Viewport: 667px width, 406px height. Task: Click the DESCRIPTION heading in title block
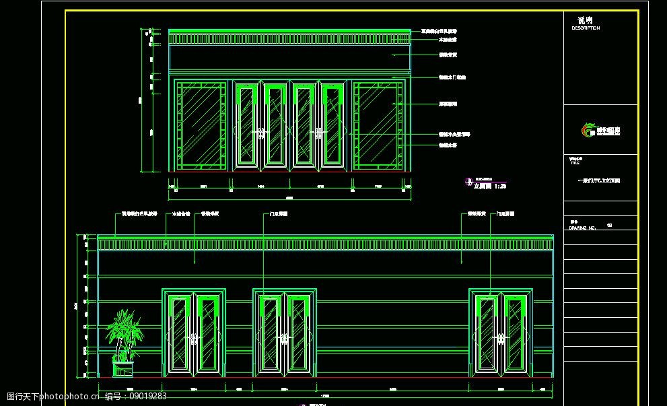(586, 28)
